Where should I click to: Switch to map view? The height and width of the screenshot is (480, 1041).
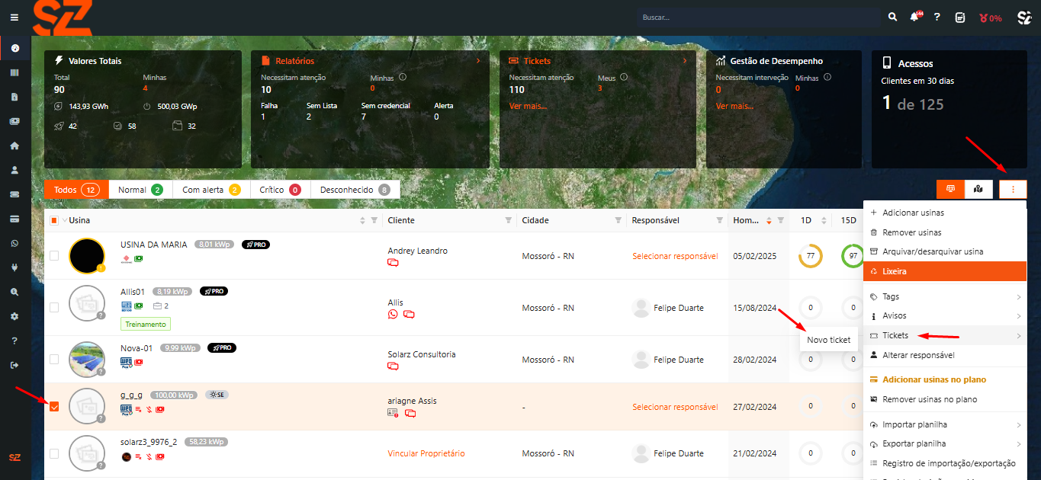[978, 189]
